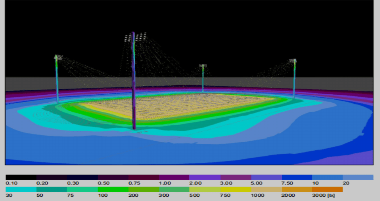Image resolution: width=380 pixels, height=201 pixels.
Task: Select the far right floodlight pole
Action: click(x=294, y=80)
